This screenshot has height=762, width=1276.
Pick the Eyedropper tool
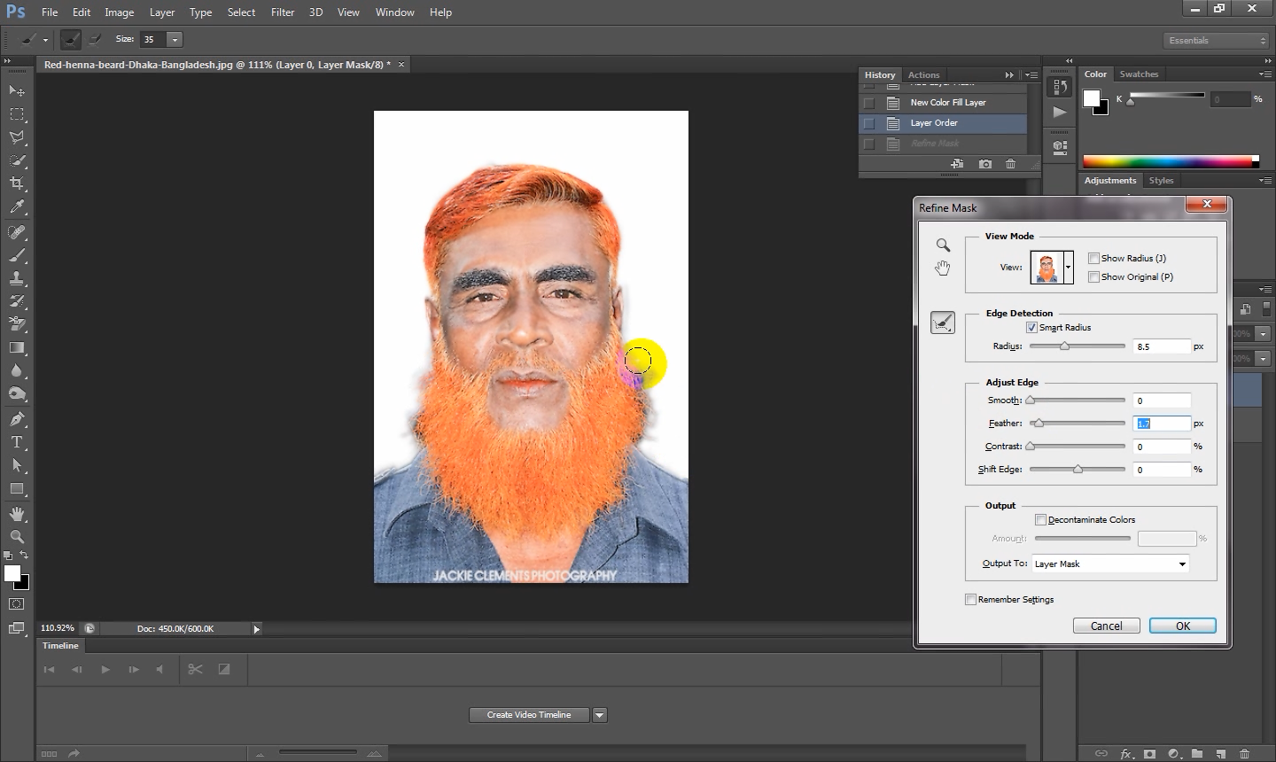tap(17, 207)
